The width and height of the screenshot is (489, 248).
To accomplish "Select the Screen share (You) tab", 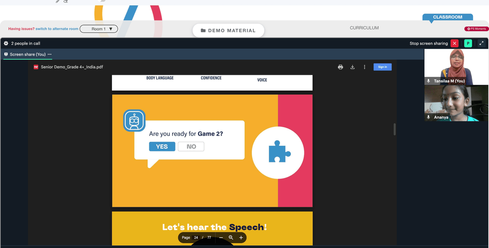I will [x=27, y=54].
